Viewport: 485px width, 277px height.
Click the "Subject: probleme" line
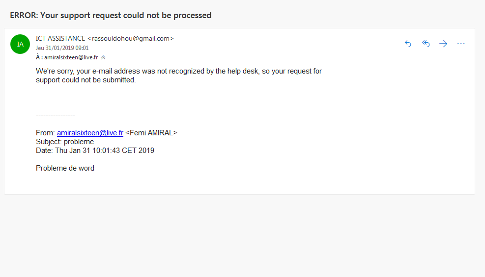[64, 142]
